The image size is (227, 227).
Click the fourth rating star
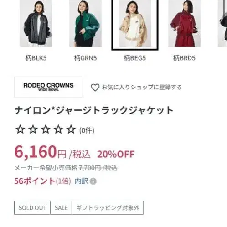tap(58, 129)
